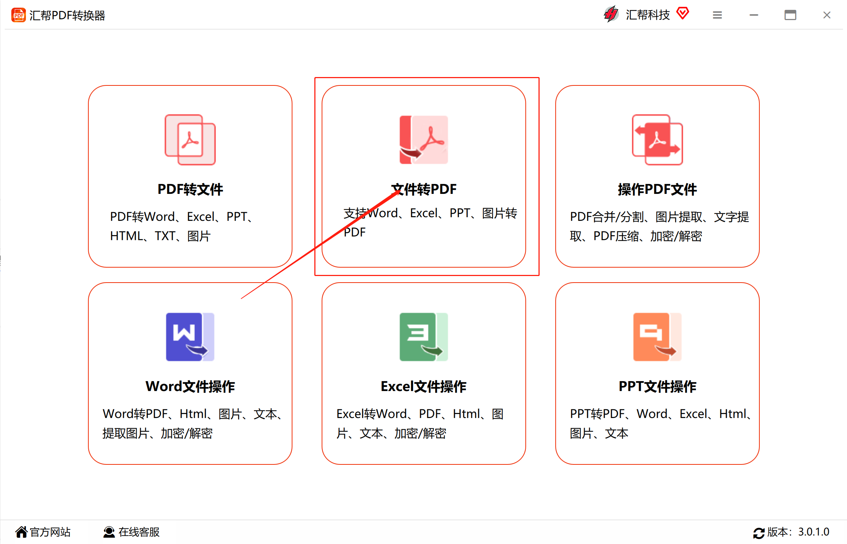Click description 'PPT转PDF、Word、Excel、Html'
The width and height of the screenshot is (847, 544).
(x=661, y=424)
